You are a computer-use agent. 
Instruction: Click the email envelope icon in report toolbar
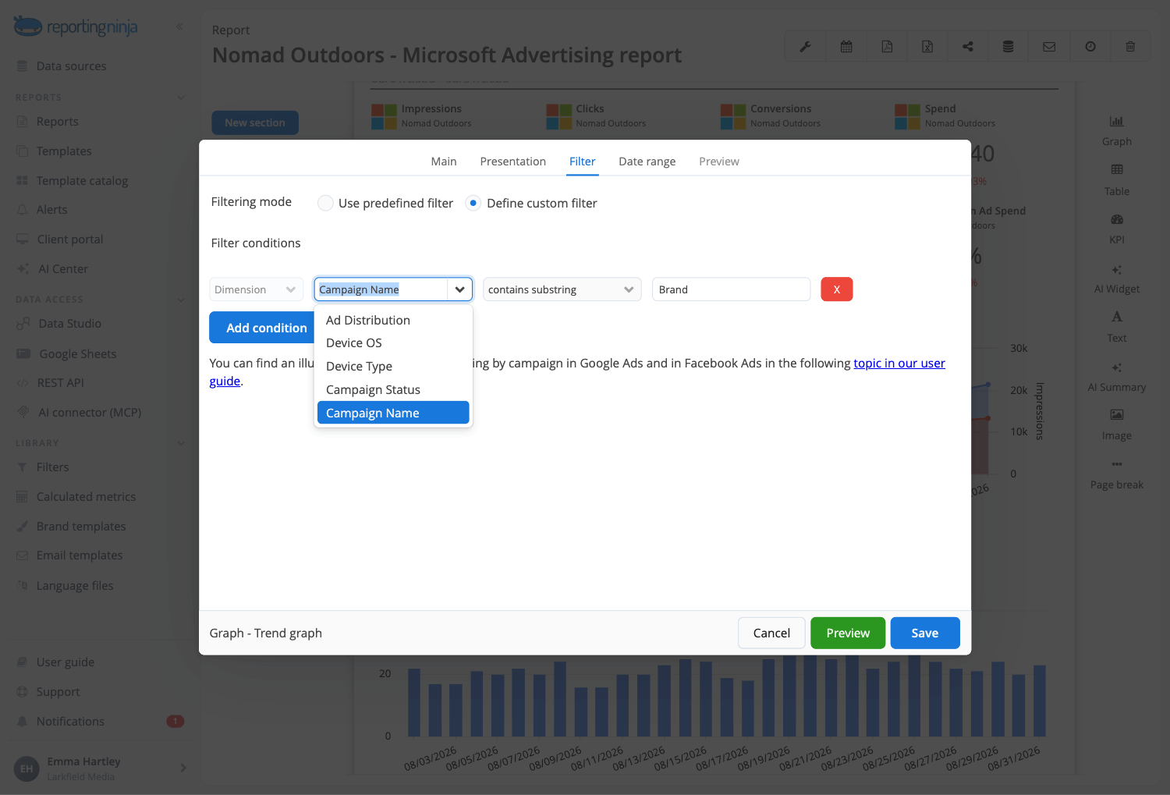click(1049, 47)
